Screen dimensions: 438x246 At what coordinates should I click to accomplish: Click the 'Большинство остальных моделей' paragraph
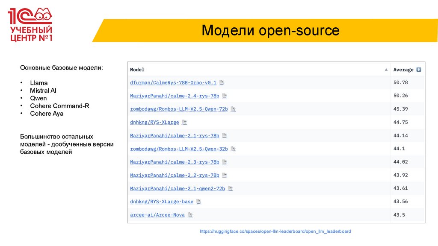[x=67, y=144]
